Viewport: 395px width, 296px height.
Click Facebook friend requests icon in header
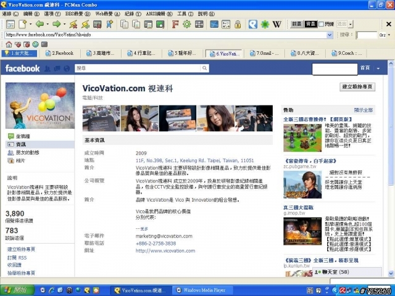click(47, 68)
